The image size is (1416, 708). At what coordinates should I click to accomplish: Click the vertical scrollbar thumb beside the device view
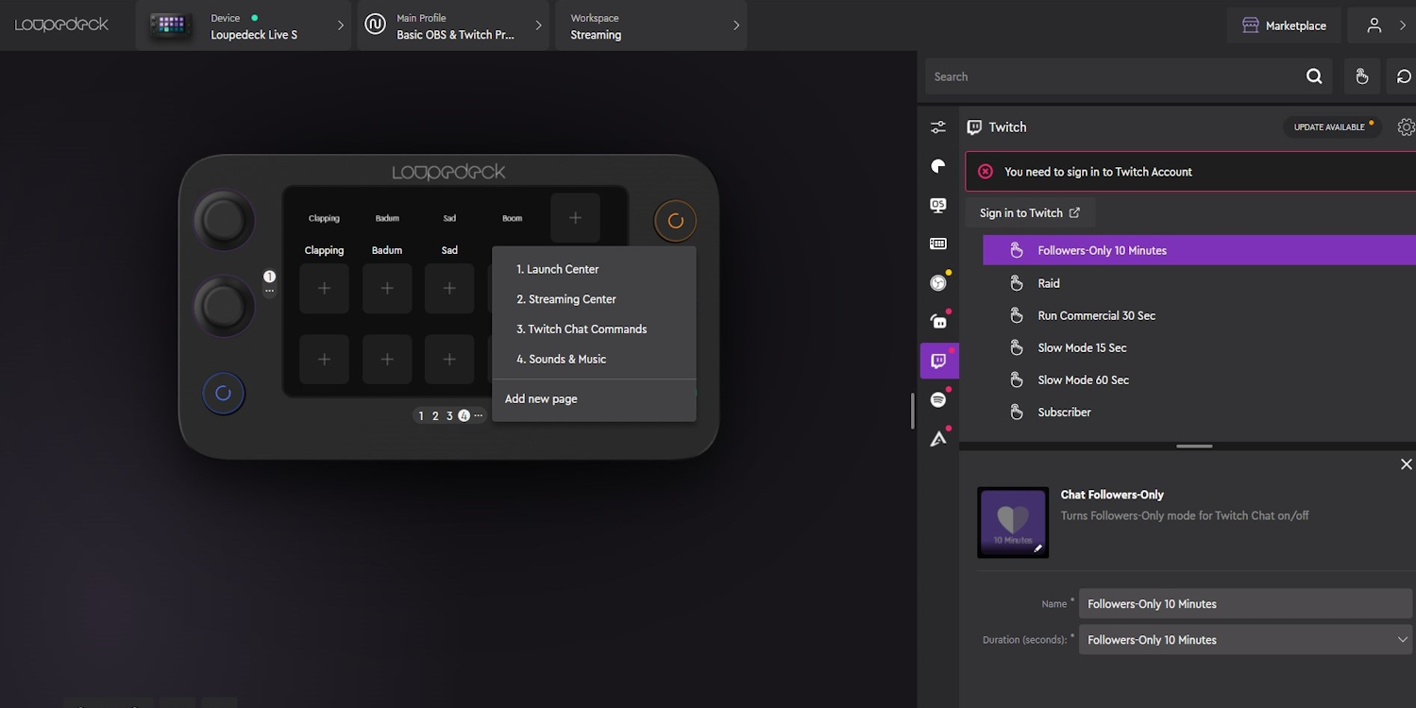click(x=912, y=412)
